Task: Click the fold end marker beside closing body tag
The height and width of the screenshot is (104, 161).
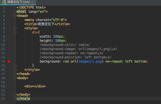Action: pyautogui.click(x=15, y=95)
